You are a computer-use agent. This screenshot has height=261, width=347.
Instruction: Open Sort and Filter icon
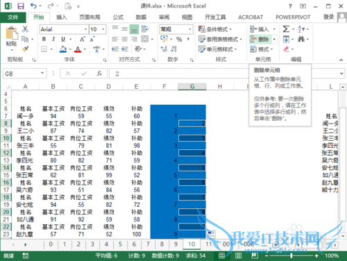pos(301,29)
